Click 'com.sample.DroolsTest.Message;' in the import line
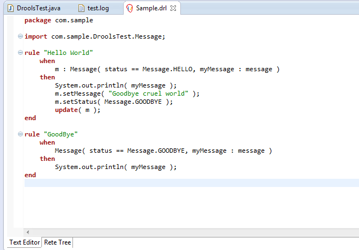The image size is (359, 250). click(x=108, y=36)
